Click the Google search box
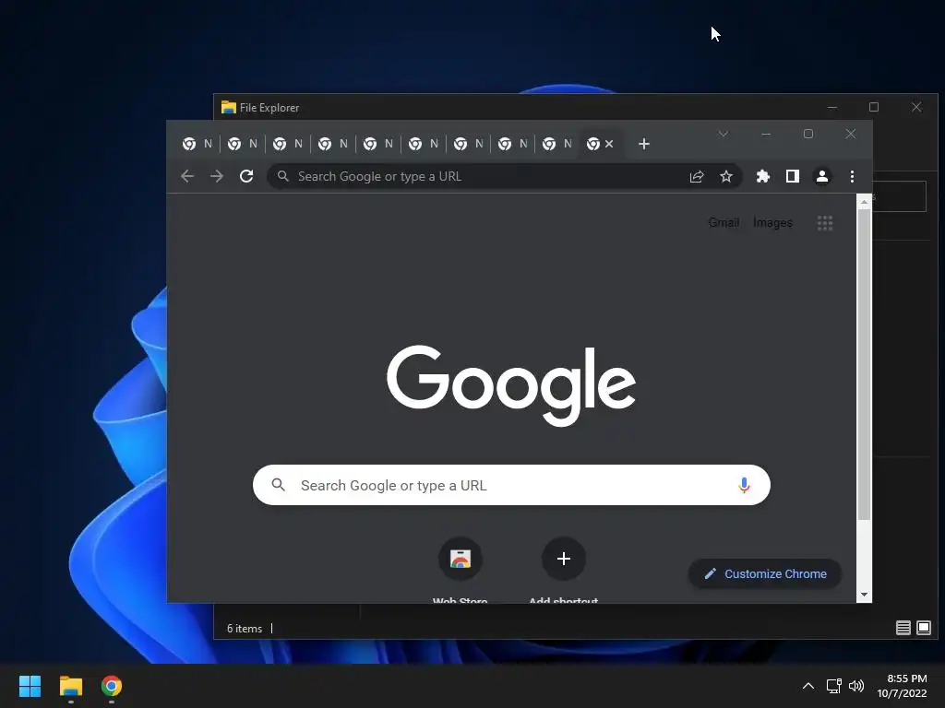The height and width of the screenshot is (708, 945). click(x=511, y=485)
